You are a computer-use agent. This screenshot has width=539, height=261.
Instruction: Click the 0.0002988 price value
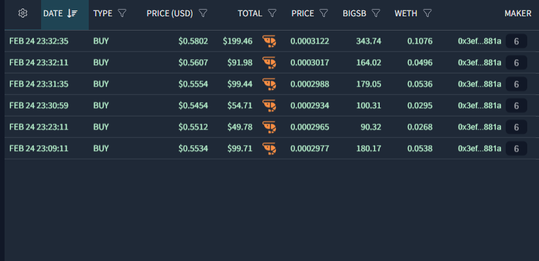click(310, 85)
